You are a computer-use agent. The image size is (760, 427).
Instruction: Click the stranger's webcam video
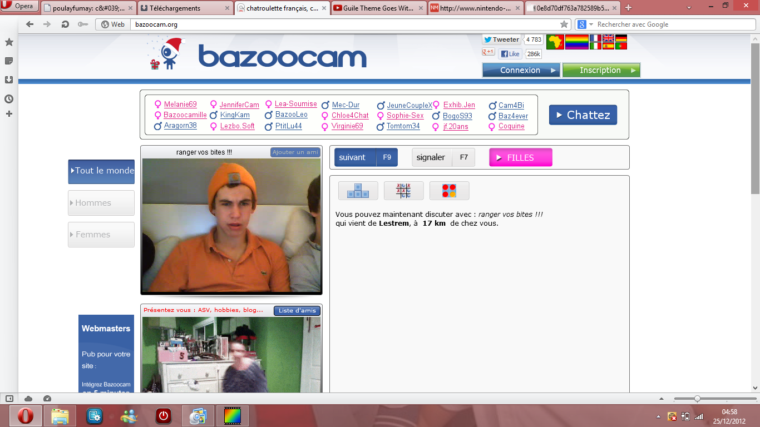click(231, 225)
